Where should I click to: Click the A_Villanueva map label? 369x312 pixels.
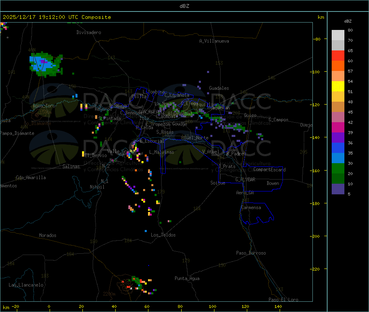pos(214,41)
